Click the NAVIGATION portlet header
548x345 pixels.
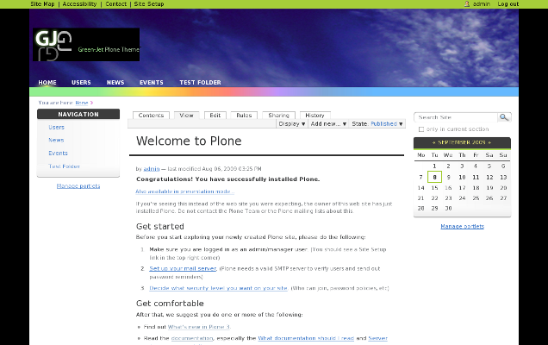[78, 114]
